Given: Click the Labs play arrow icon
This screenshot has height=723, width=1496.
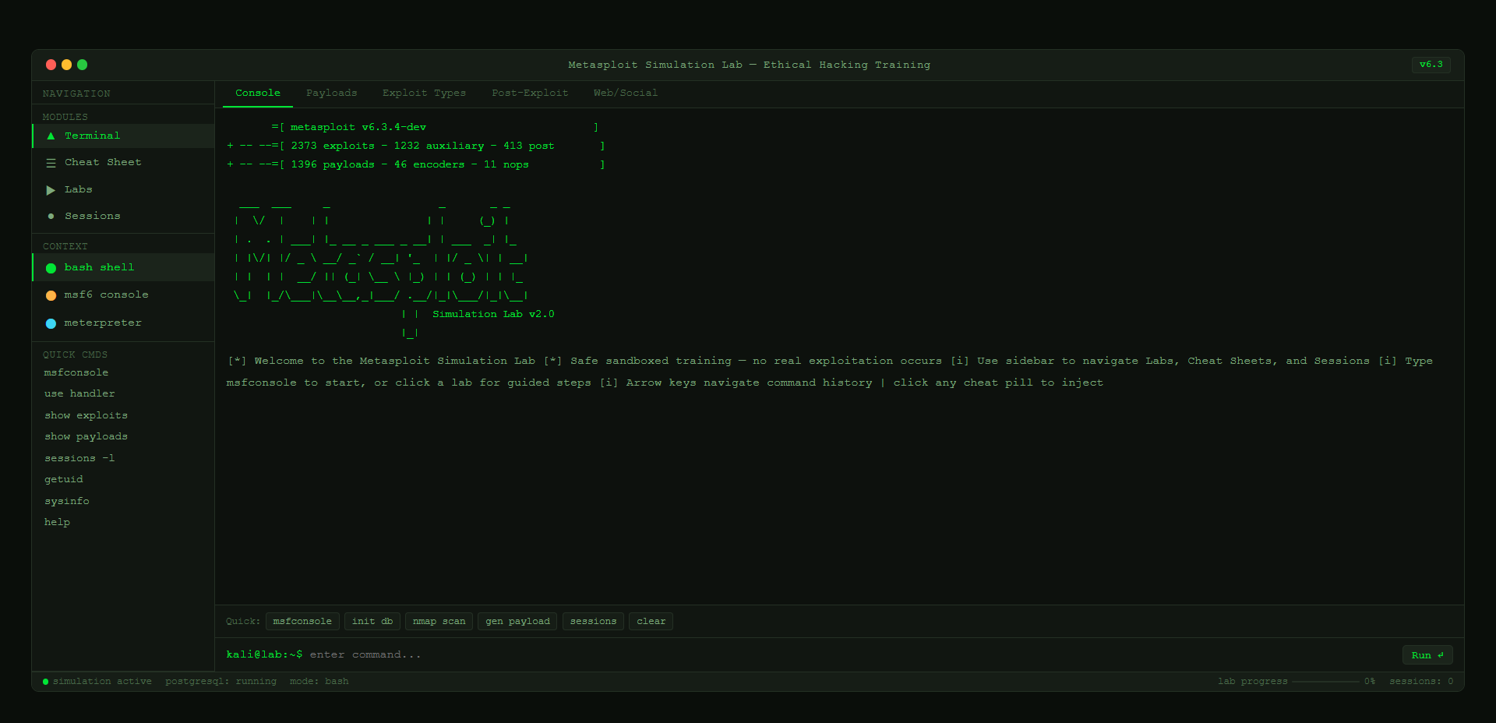Looking at the screenshot, I should pyautogui.click(x=51, y=190).
